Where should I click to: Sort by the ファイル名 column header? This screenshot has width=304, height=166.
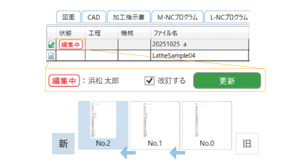166,33
